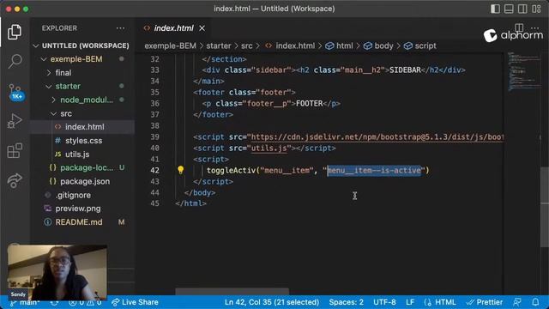
Task: Follow the bootstrap CDN link on line 39
Action: click(377, 137)
